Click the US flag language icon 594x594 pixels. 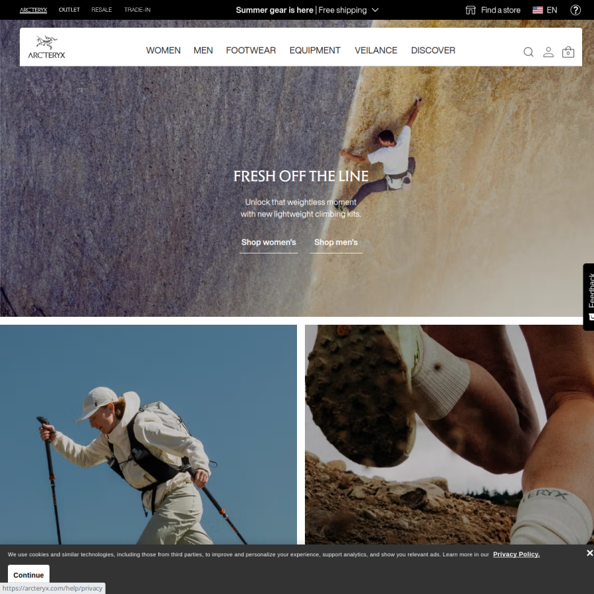537,10
